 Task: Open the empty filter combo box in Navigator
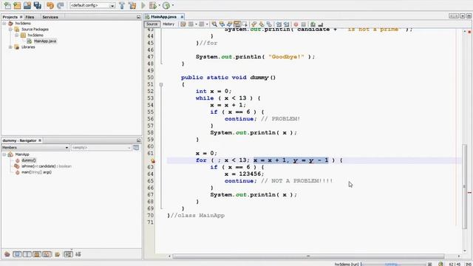point(101,148)
